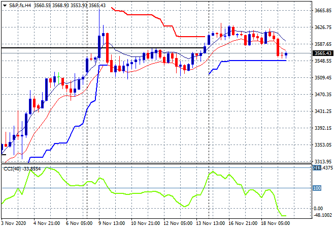Click the price scale value 3626.75
The width and height of the screenshot is (335, 229).
coord(323,27)
